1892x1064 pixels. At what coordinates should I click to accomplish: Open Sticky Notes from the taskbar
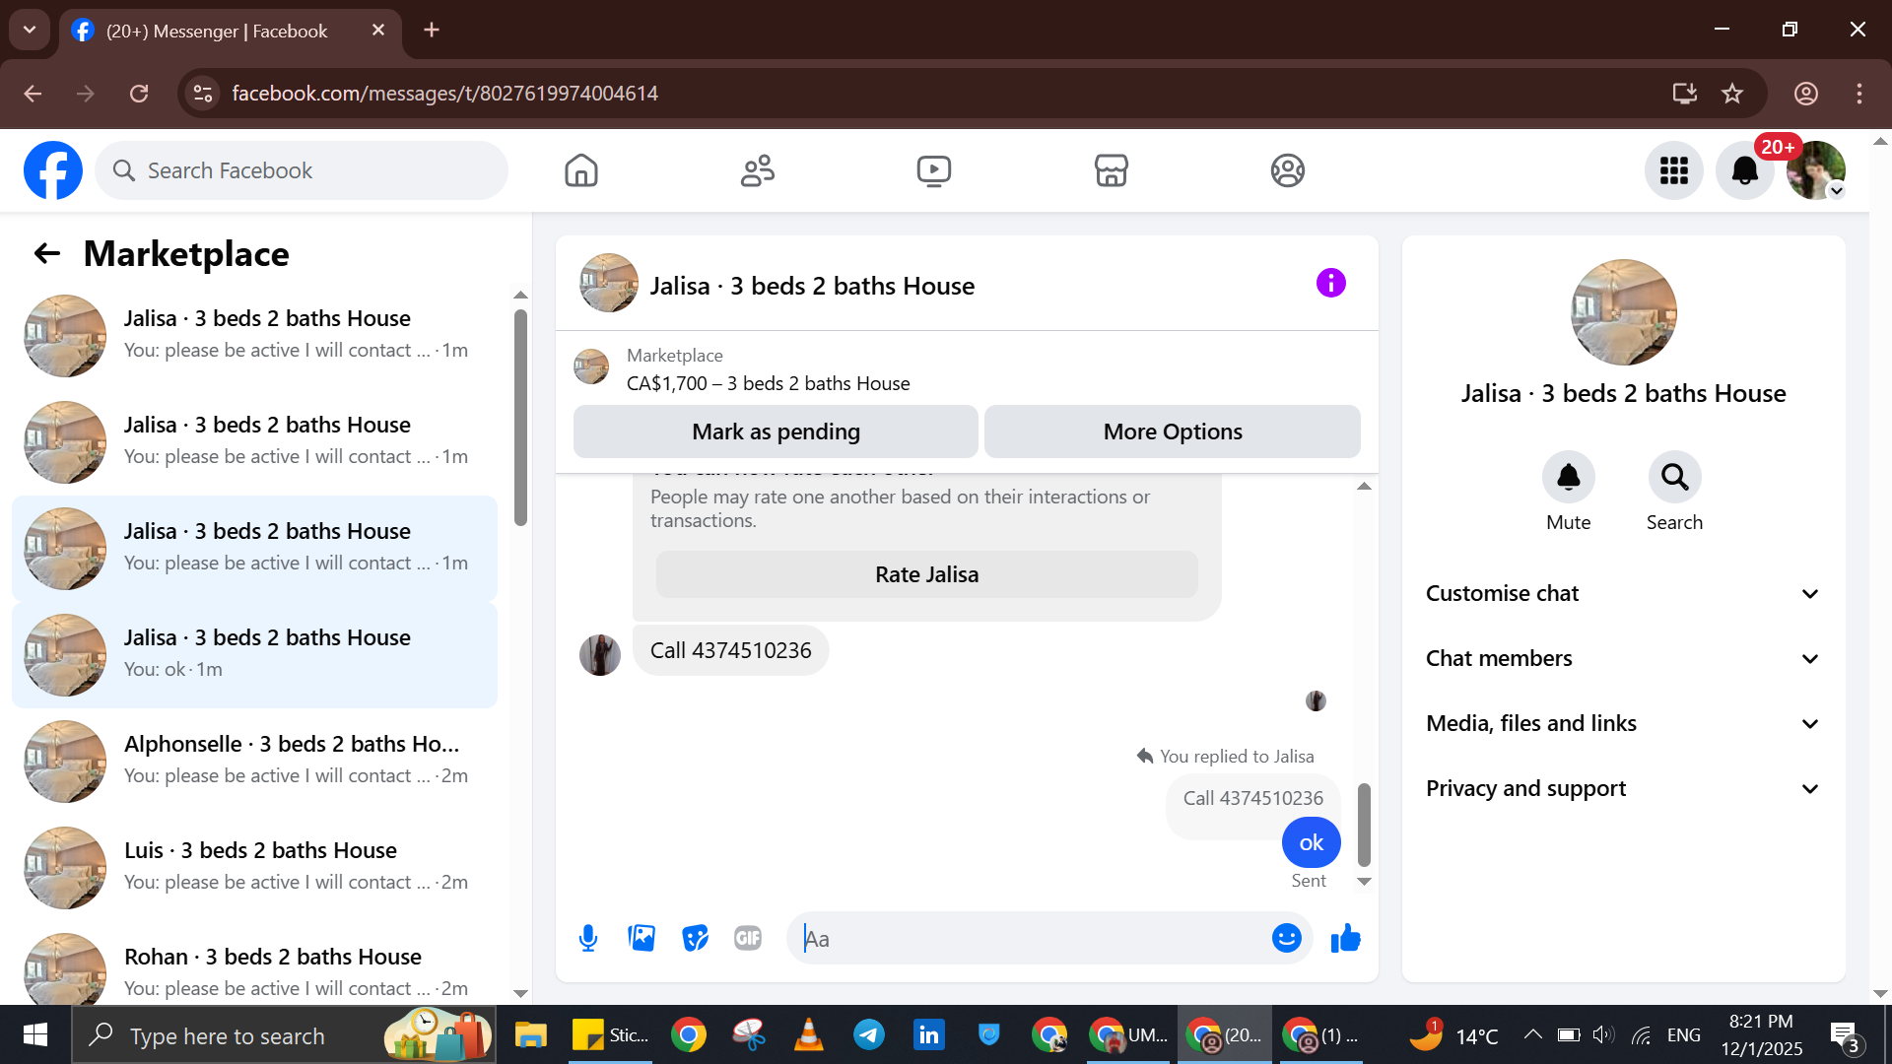pos(611,1035)
